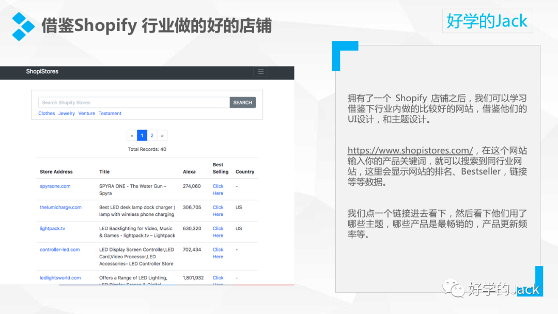Click 'Click Here' beside lightpack.tv
The image size is (558, 314).
(218, 232)
